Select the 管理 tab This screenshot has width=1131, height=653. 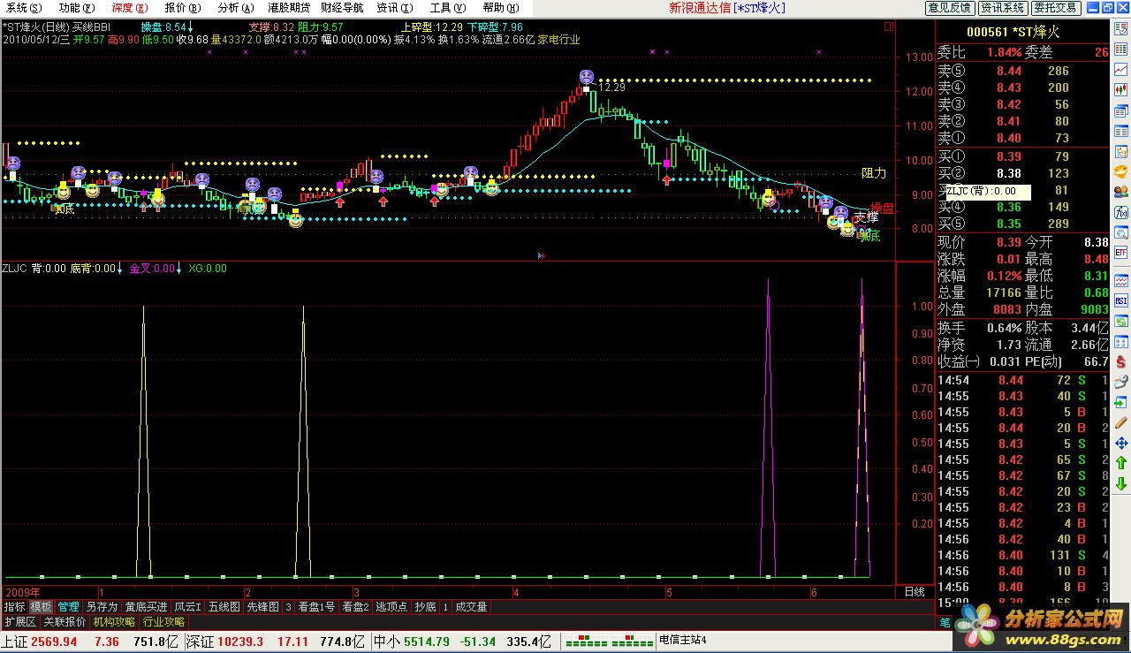[x=68, y=607]
